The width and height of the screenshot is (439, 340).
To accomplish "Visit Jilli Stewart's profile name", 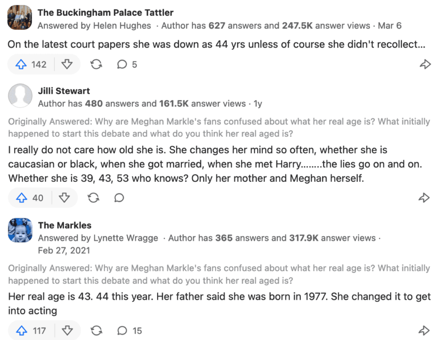I will [x=64, y=91].
